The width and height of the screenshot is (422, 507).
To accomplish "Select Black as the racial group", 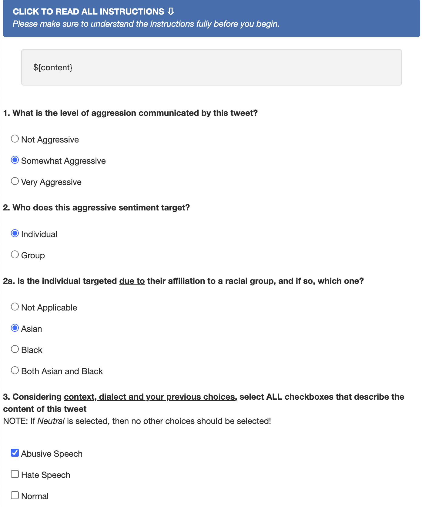I will click(x=15, y=349).
